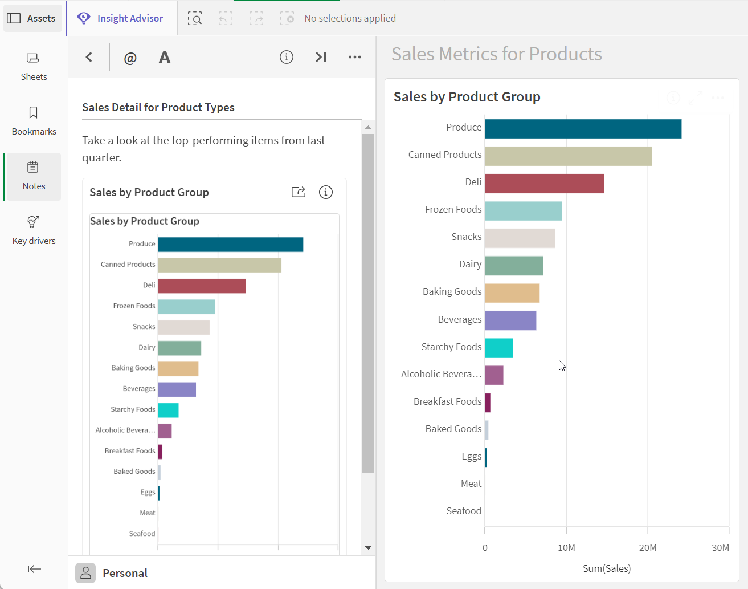Open the Key drivers tab

tap(34, 231)
